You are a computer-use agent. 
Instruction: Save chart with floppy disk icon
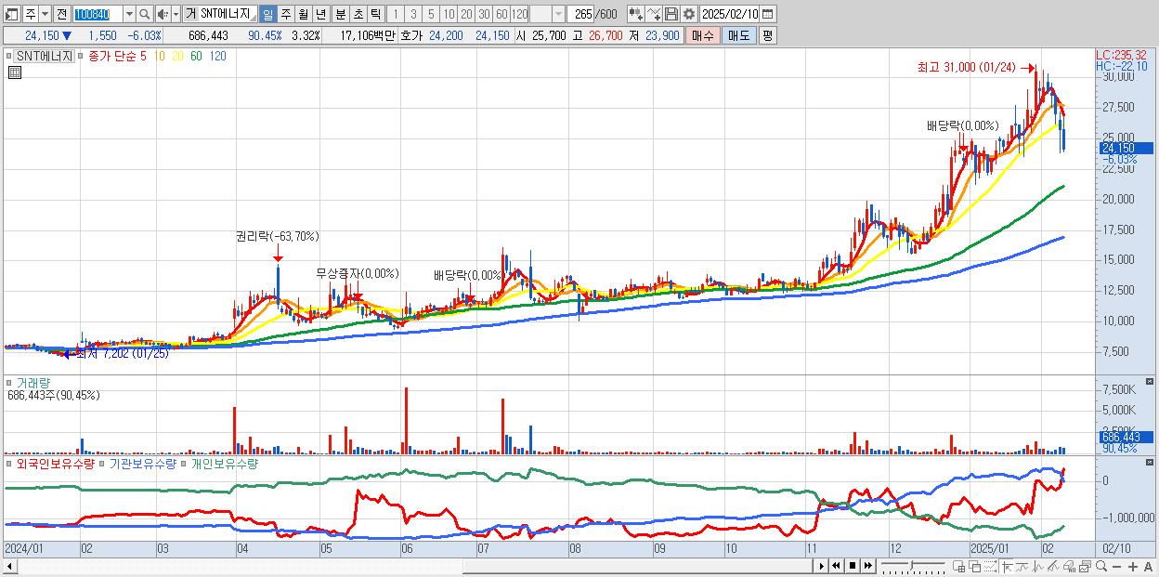[671, 14]
